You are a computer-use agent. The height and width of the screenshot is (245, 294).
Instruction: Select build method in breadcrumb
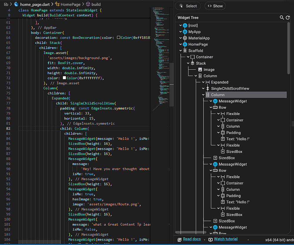tap(96, 4)
